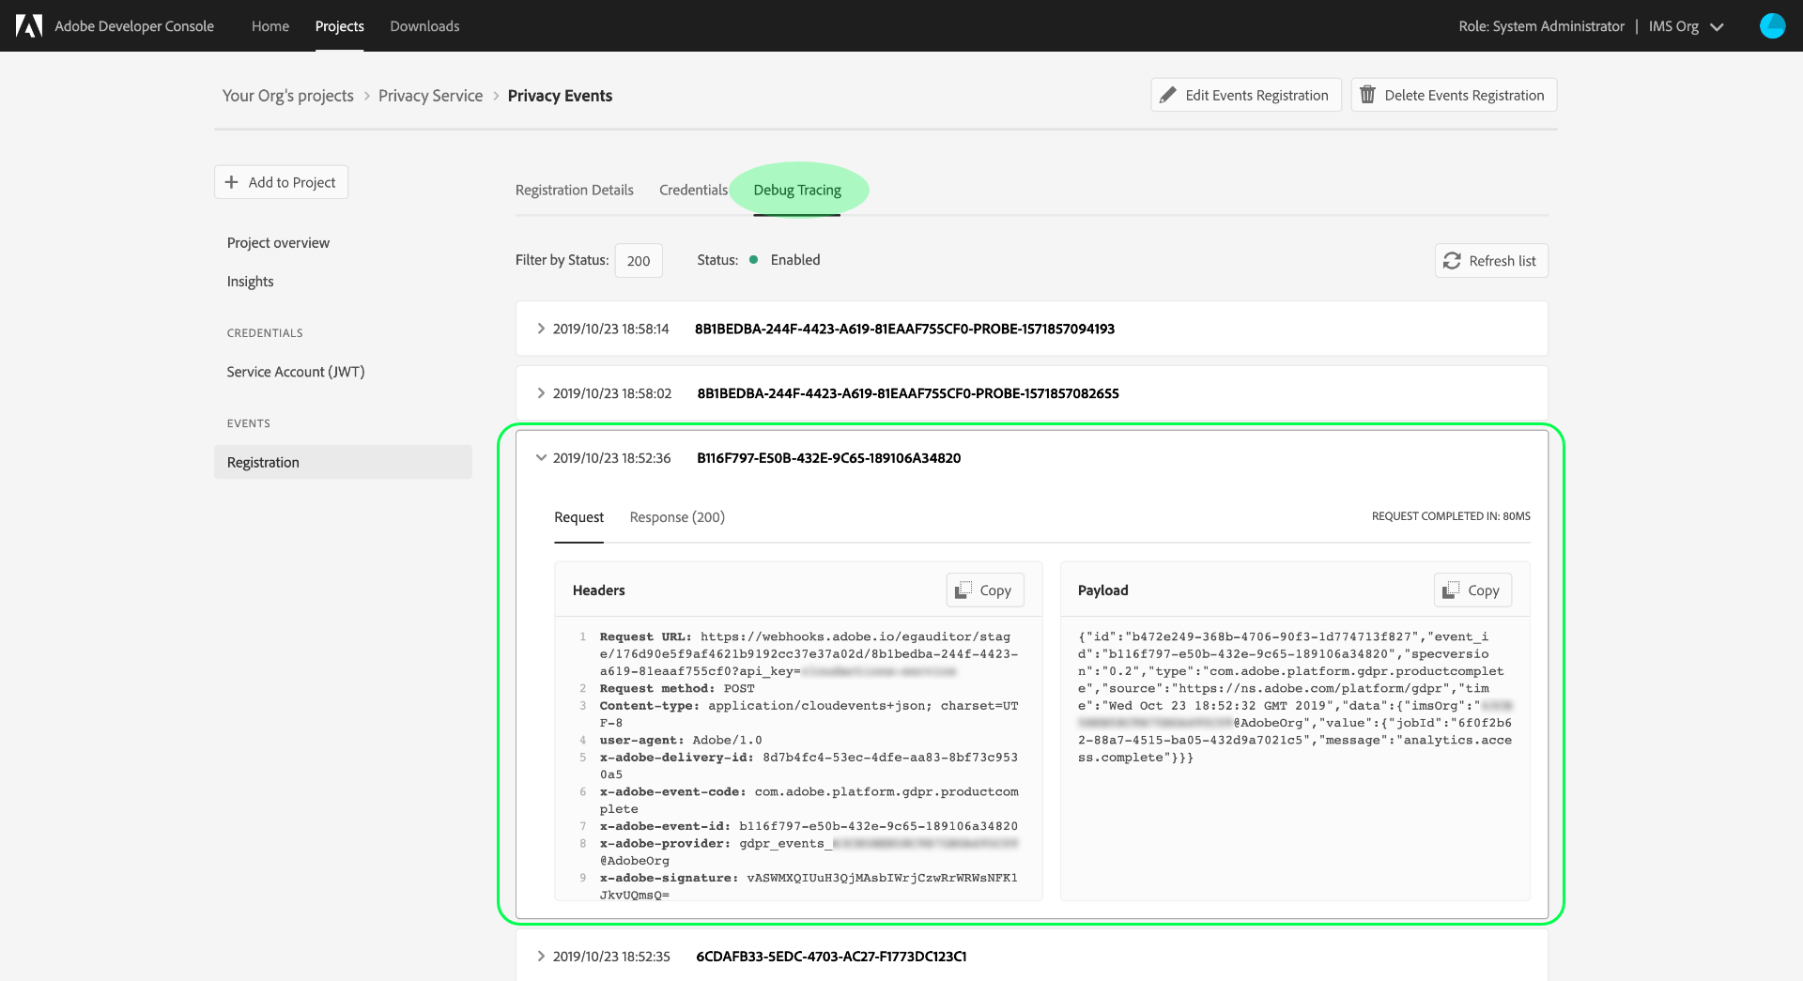Viewport: 1803px width, 981px height.
Task: Open the Downloads menu
Action: tap(424, 26)
